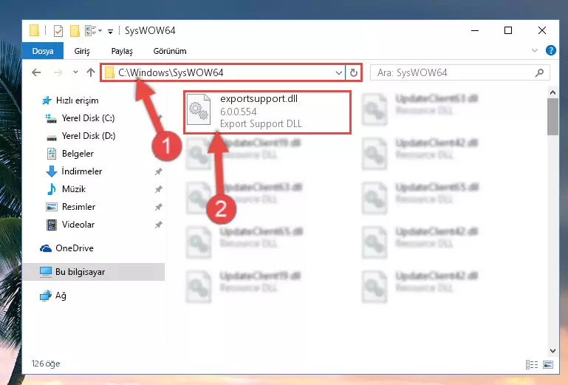The width and height of the screenshot is (568, 385).
Task: Minimize the SysWOW64 window
Action: (x=475, y=31)
